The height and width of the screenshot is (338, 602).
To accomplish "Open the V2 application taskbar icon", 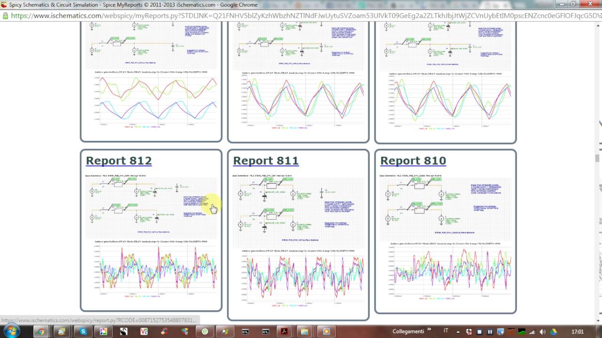I will [144, 331].
